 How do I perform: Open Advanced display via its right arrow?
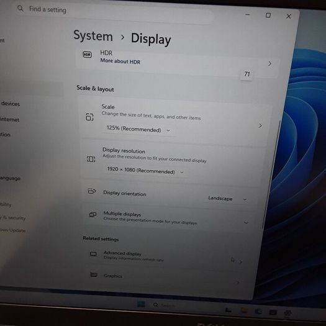[240, 262]
